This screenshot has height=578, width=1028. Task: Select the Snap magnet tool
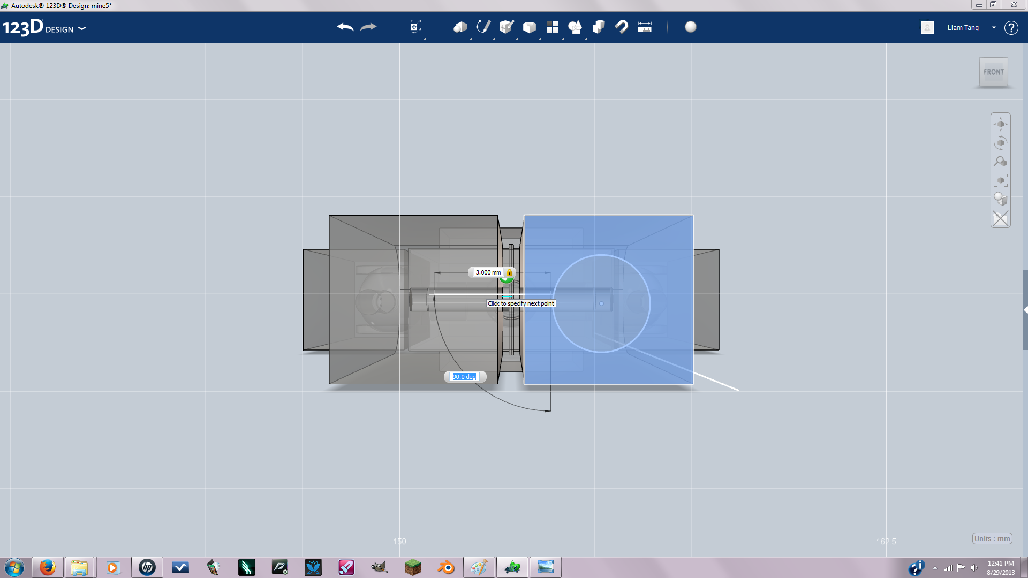click(x=621, y=27)
